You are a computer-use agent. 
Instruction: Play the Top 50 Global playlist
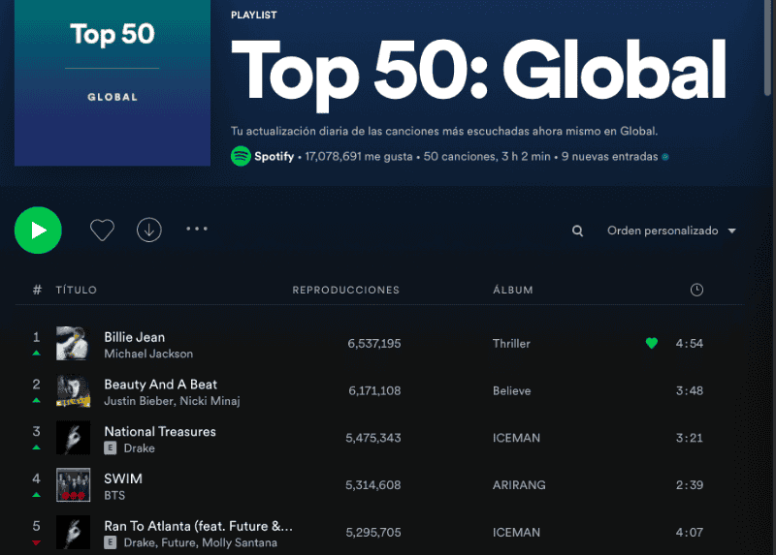click(x=38, y=231)
